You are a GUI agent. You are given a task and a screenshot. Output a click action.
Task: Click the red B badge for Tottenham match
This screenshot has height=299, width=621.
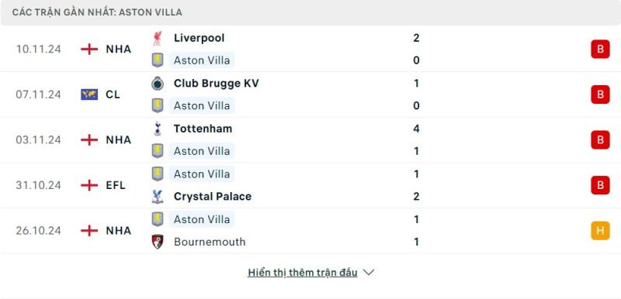pyautogui.click(x=600, y=140)
